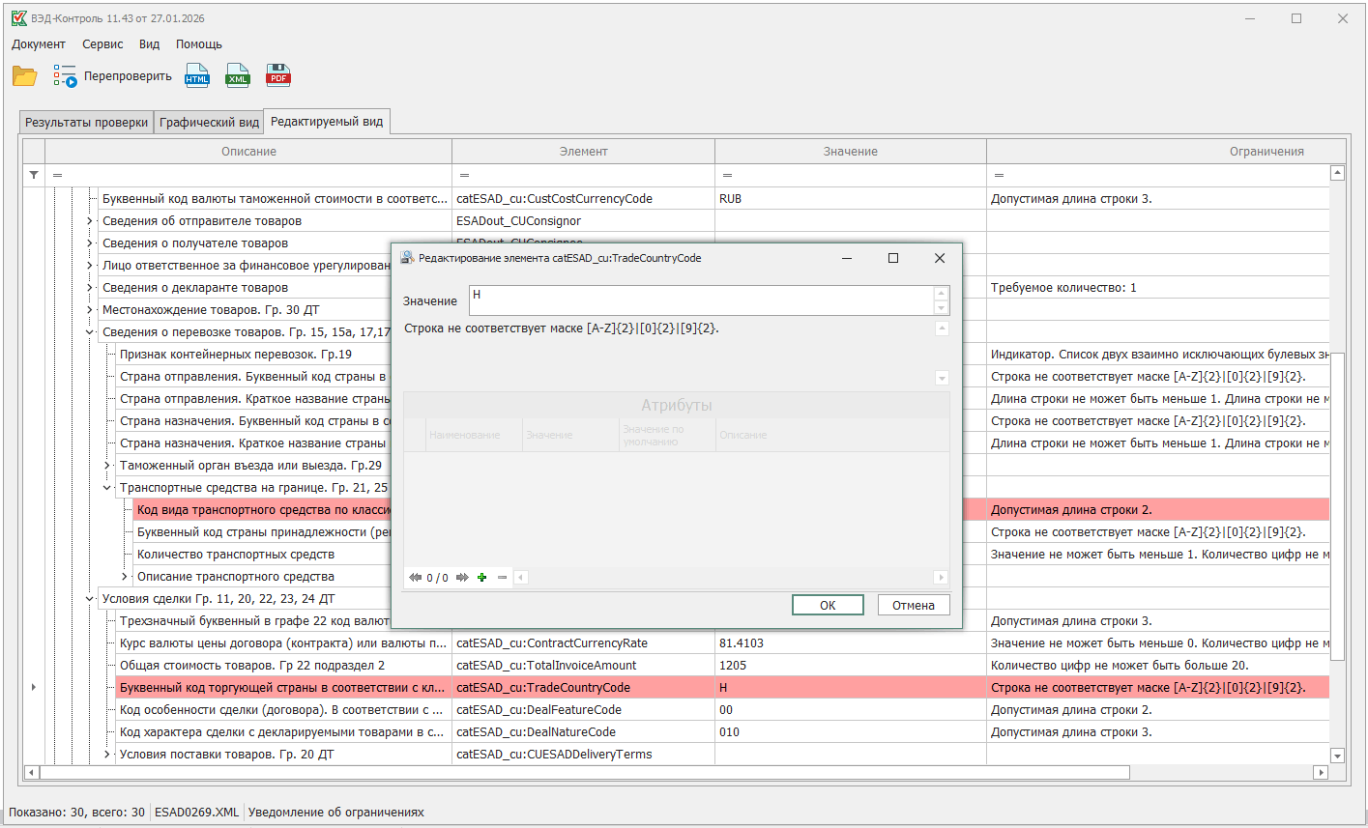Export the document as XML
This screenshot has height=828, width=1368.
click(238, 76)
